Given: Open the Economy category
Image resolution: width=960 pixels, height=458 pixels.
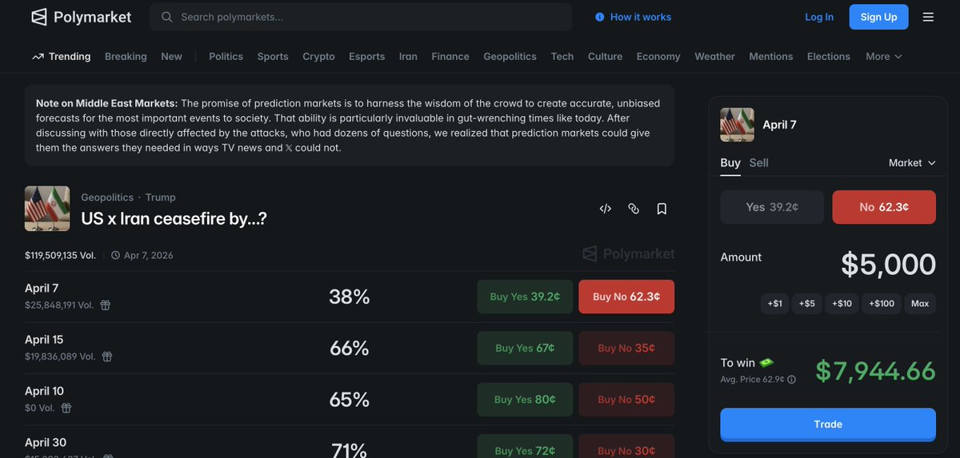Looking at the screenshot, I should 658,57.
